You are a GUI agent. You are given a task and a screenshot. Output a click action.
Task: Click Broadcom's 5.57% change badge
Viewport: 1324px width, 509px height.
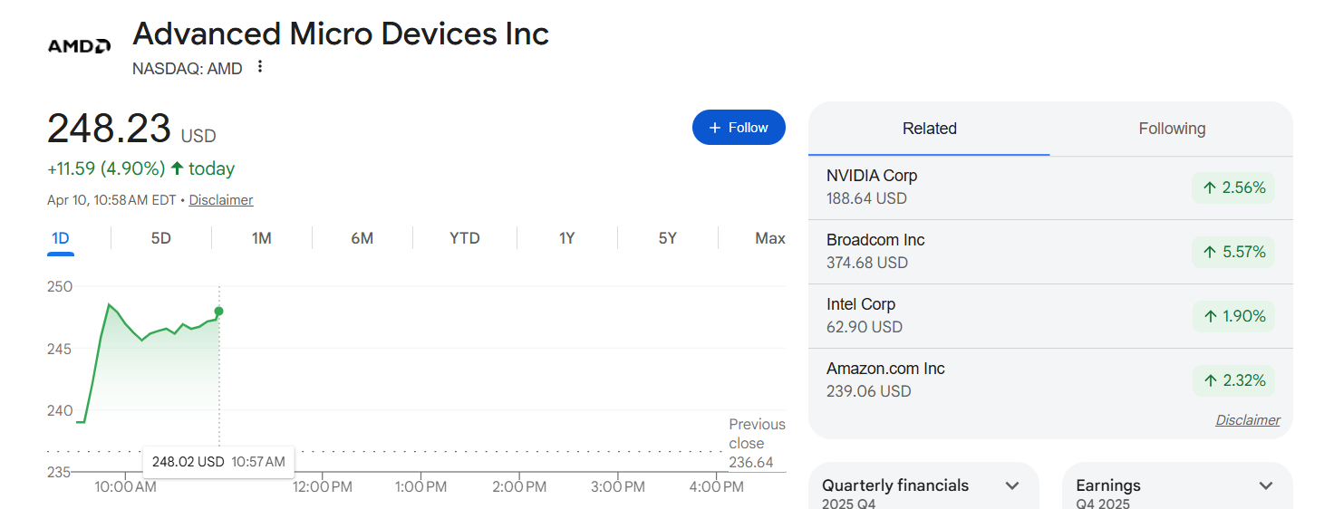click(1232, 252)
